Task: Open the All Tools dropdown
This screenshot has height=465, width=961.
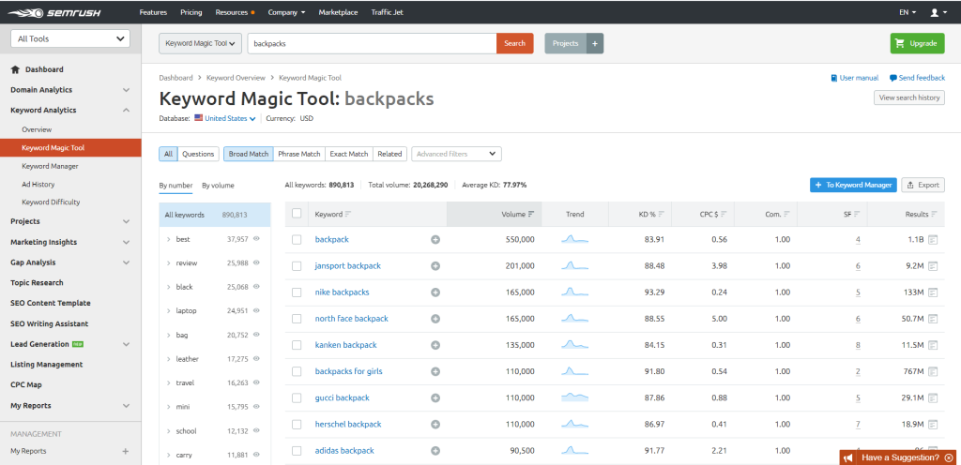Action: pyautogui.click(x=69, y=38)
